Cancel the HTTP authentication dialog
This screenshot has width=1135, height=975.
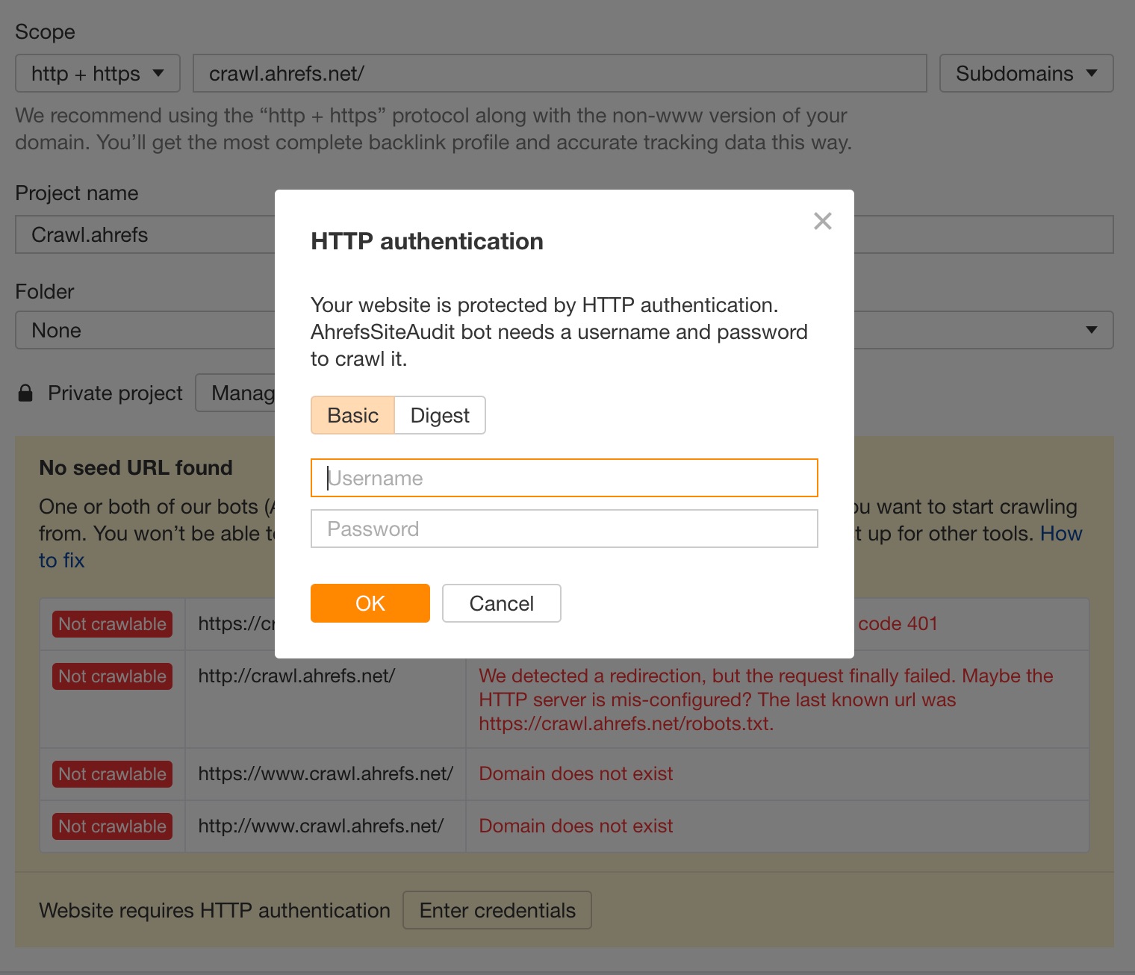(501, 603)
